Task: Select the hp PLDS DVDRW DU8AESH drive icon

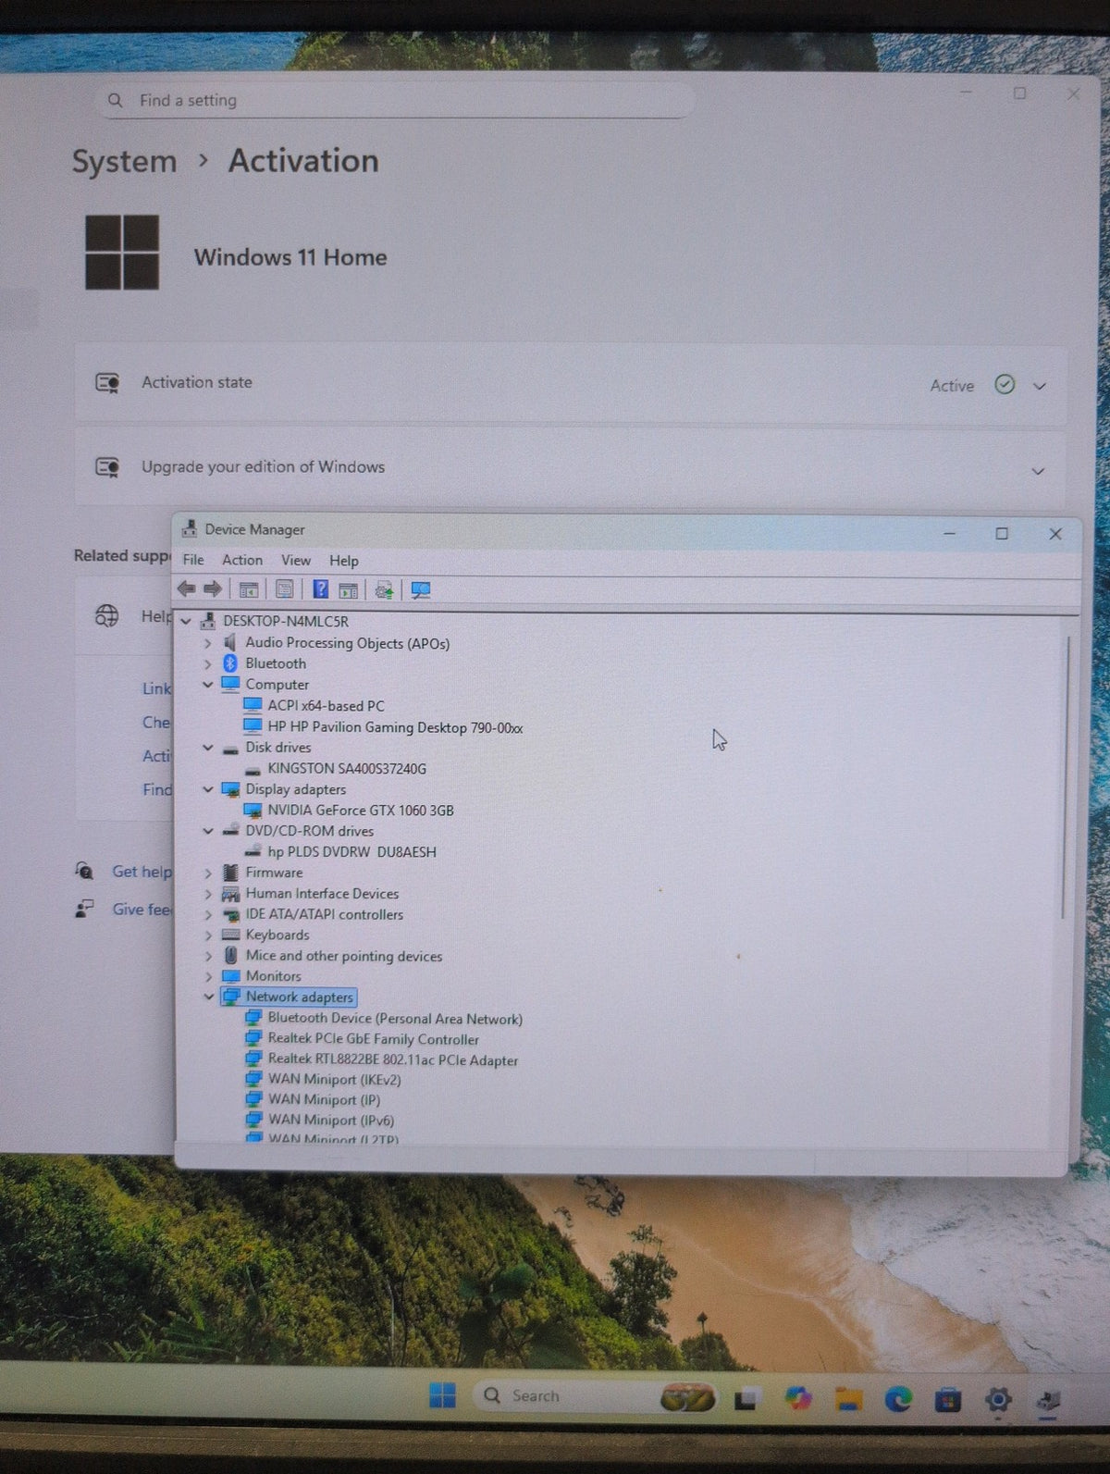Action: (252, 851)
